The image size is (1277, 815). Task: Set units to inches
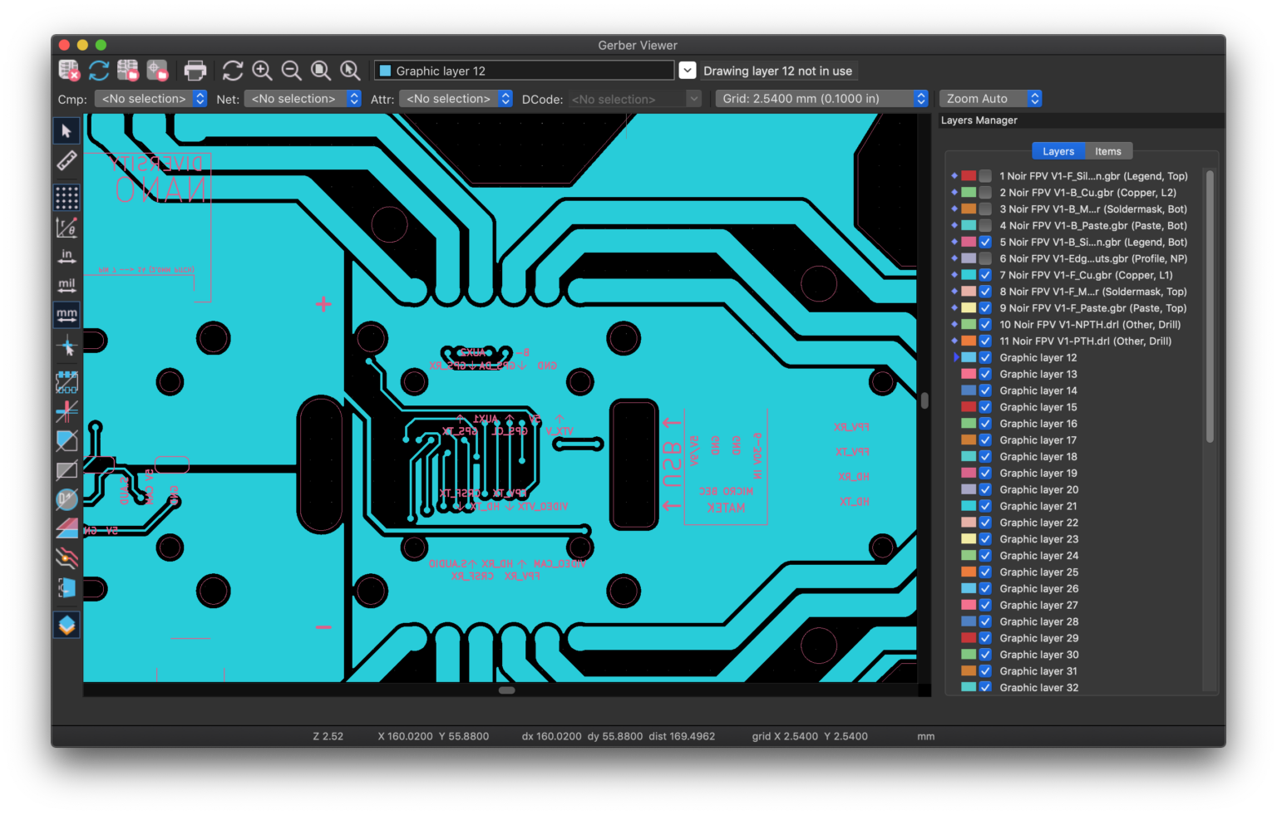tap(67, 255)
